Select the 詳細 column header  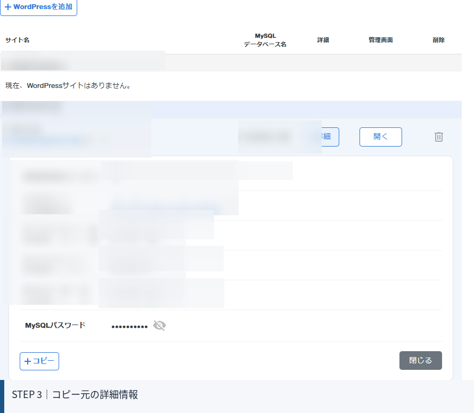click(323, 40)
